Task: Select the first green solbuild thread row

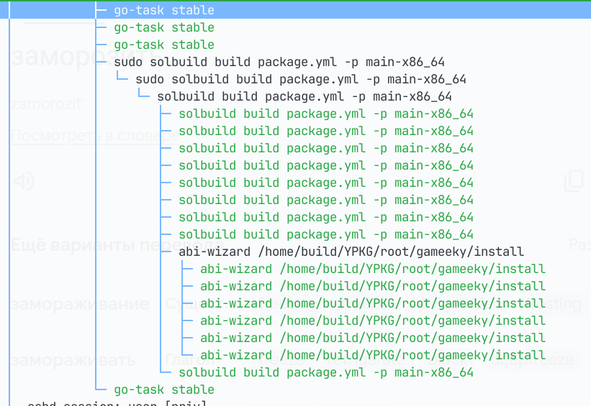Action: point(325,114)
